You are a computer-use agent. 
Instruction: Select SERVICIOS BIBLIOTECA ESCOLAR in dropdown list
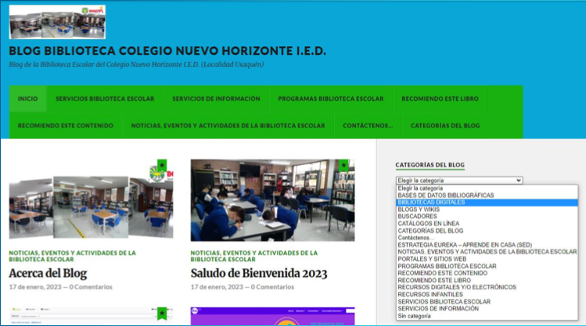(487, 302)
